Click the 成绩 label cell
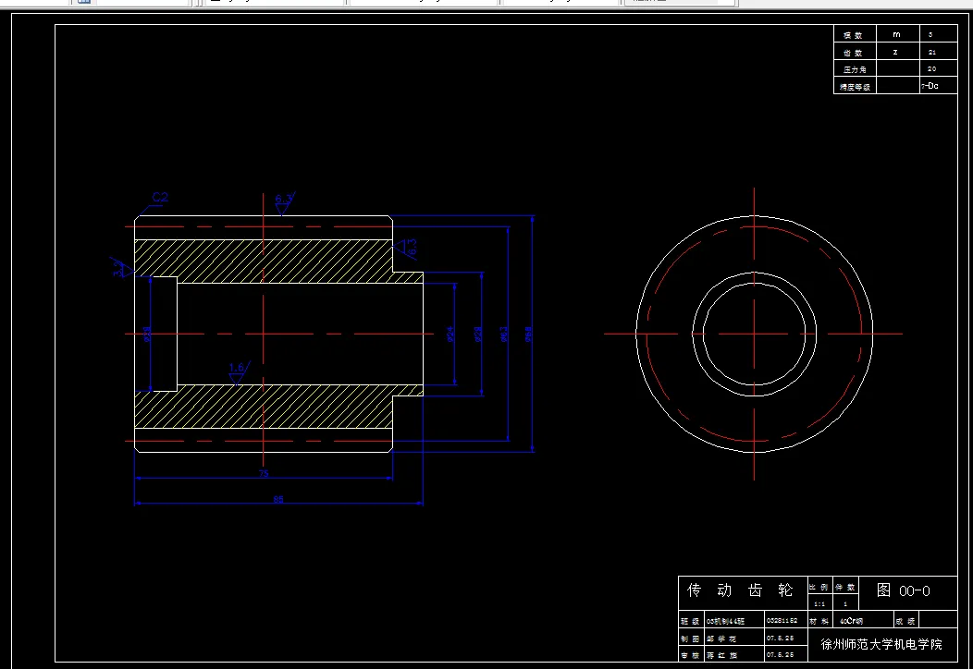The height and width of the screenshot is (669, 973). (x=905, y=621)
